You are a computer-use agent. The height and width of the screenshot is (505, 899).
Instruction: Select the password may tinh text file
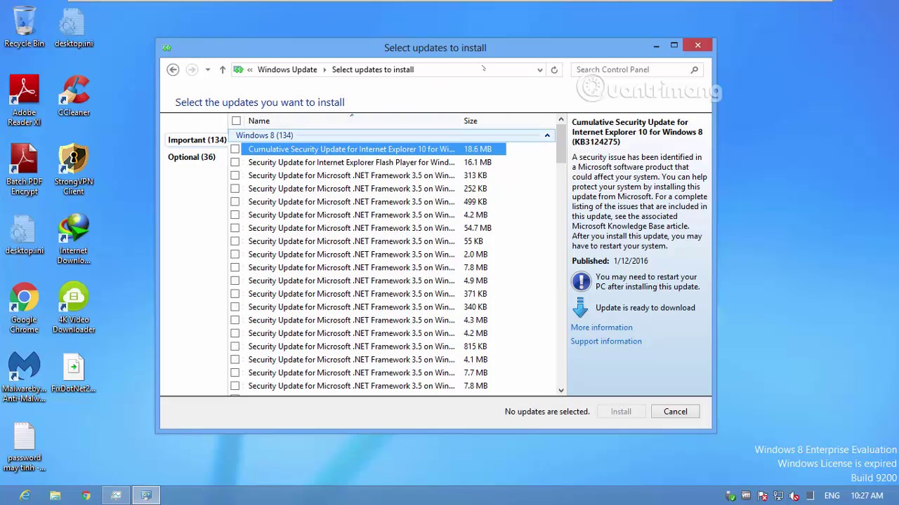tap(24, 447)
